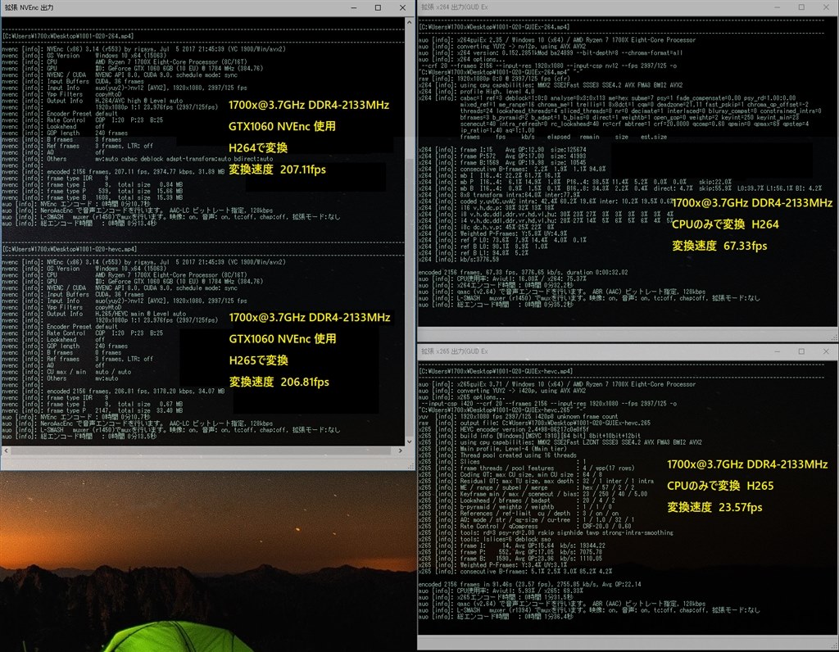The width and height of the screenshot is (839, 652).
Task: Click the 'H.264/AVC high @ Level auto' line
Action: pos(92,101)
